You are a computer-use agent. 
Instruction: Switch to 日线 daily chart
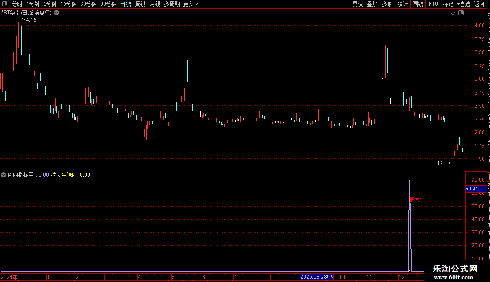click(x=126, y=4)
